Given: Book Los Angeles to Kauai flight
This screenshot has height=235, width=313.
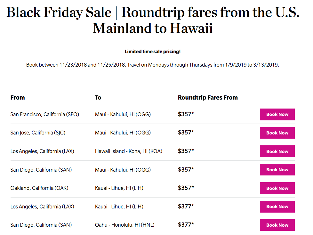Looking at the screenshot, I should 277,207.
